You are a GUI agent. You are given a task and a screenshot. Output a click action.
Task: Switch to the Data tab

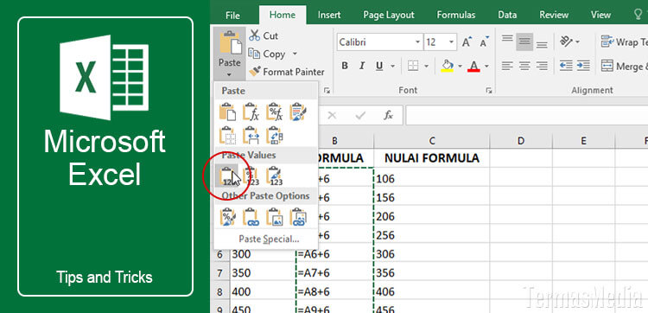507,16
